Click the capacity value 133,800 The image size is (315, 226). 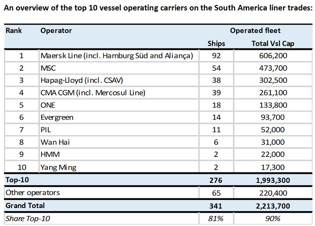[273, 105]
